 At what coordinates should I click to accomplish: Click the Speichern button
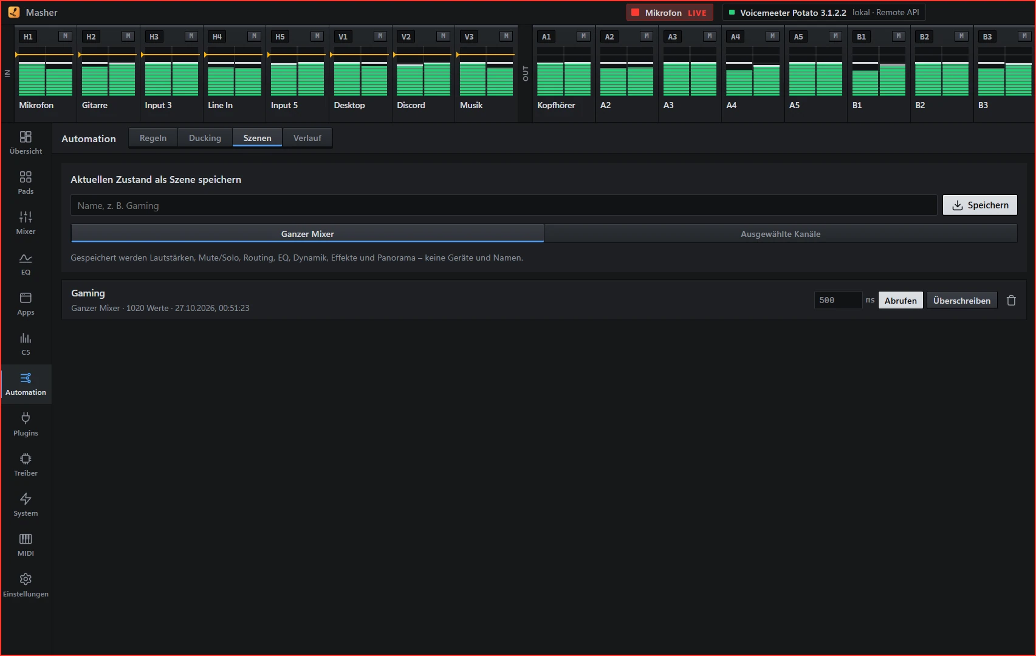pyautogui.click(x=980, y=205)
